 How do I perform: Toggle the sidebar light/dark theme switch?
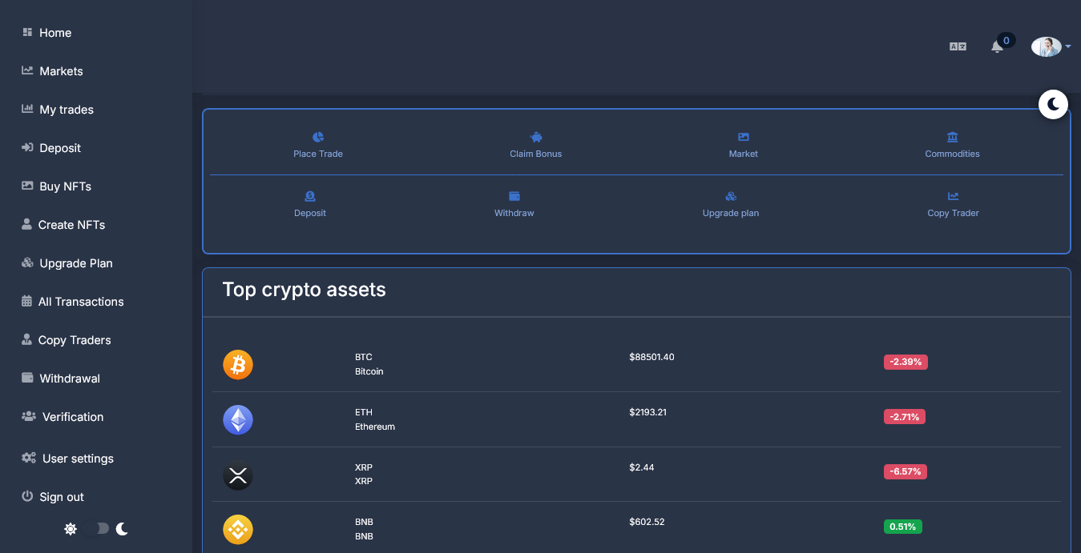click(x=97, y=529)
